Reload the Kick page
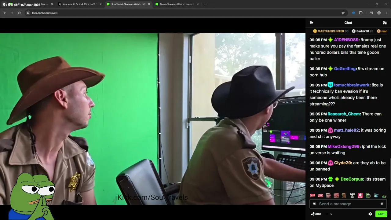This screenshot has height=220, width=391. pos(19,13)
